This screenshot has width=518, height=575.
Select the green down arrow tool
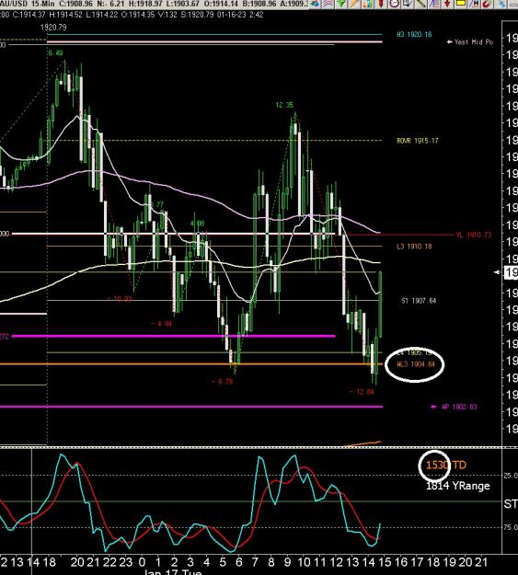(x=340, y=4)
